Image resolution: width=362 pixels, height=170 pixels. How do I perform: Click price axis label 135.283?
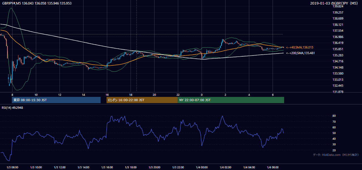click(x=338, y=55)
